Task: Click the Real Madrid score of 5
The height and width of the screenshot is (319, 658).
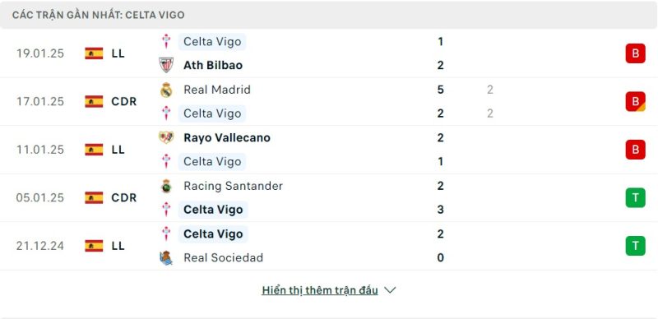Action: [x=440, y=90]
